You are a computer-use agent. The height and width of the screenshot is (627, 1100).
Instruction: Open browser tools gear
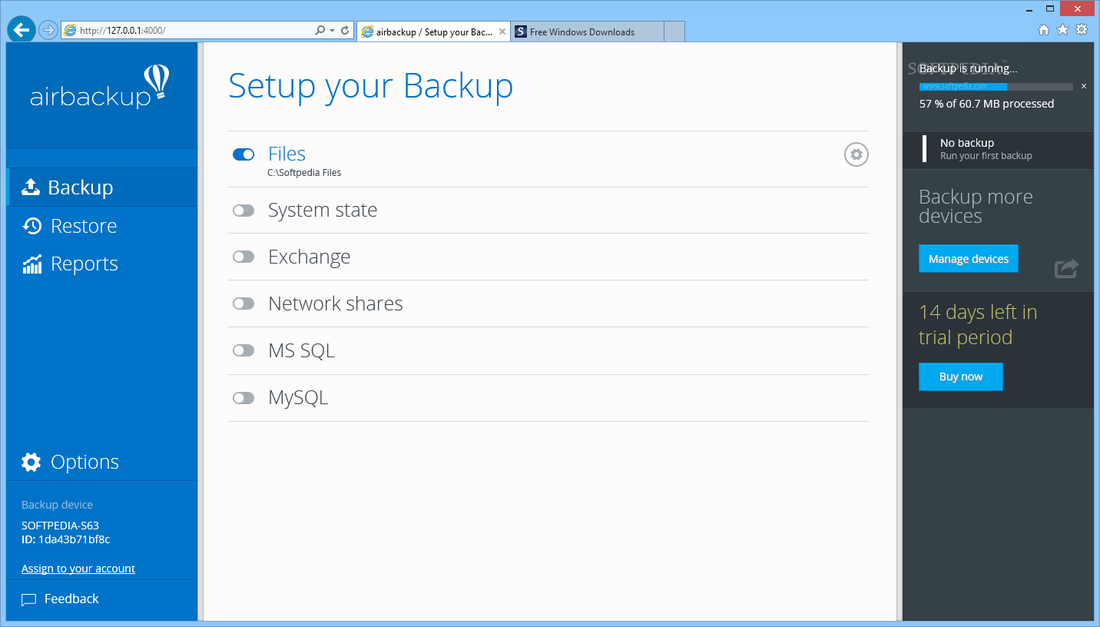(1082, 30)
